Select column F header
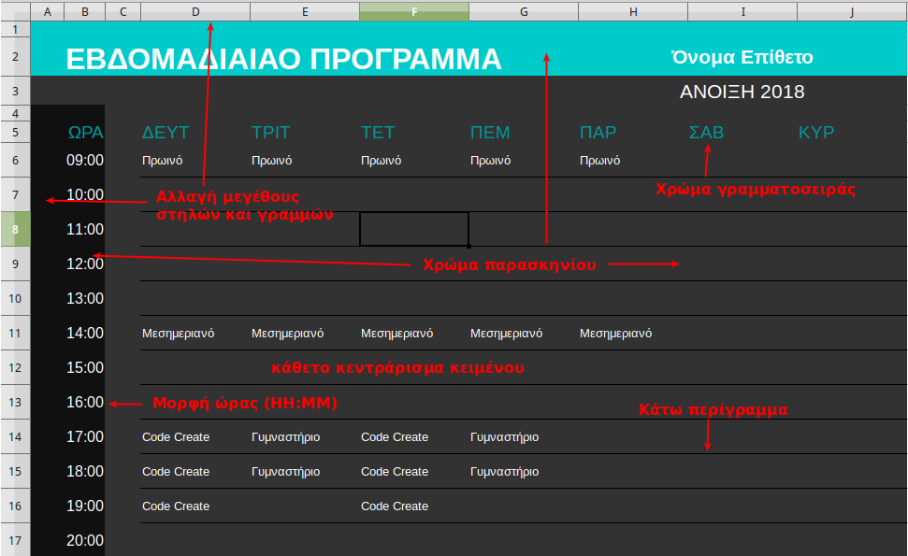This screenshot has width=908, height=556. 414,11
